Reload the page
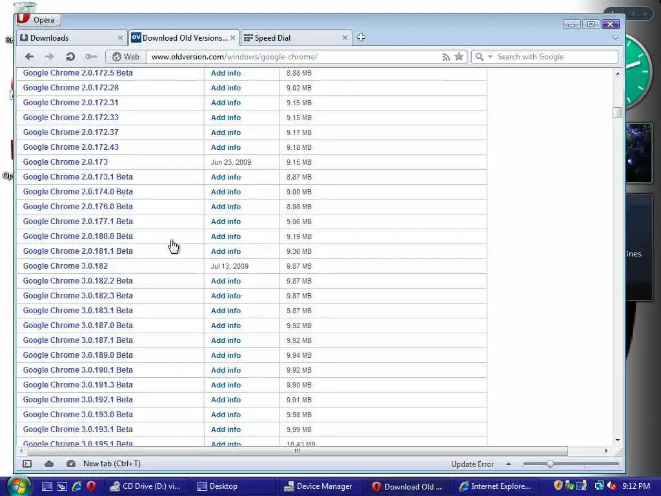Screen dimensions: 661x496 70,57
